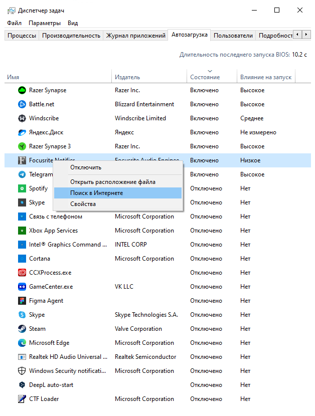The width and height of the screenshot is (315, 416).
Task: Click the Spotify icon in startup list
Action: click(22, 188)
